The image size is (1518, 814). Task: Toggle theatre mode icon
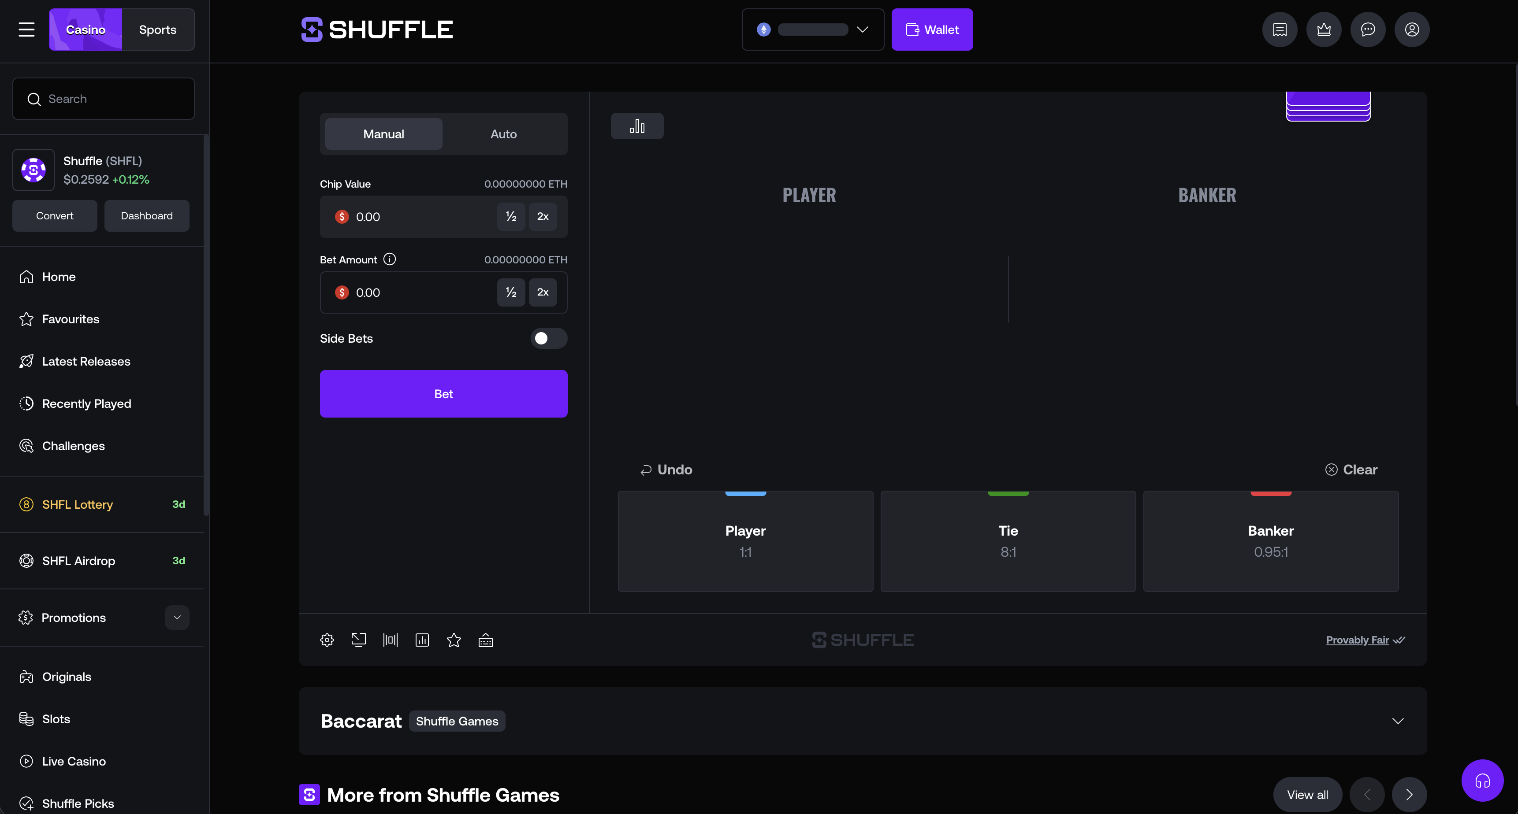tap(358, 640)
